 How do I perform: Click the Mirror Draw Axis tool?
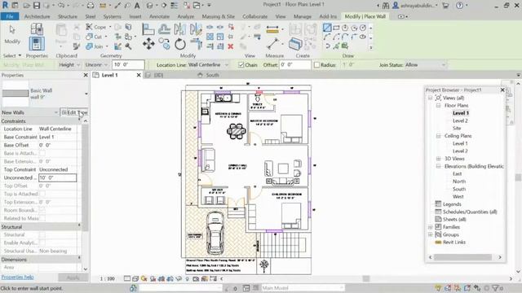pos(196,29)
